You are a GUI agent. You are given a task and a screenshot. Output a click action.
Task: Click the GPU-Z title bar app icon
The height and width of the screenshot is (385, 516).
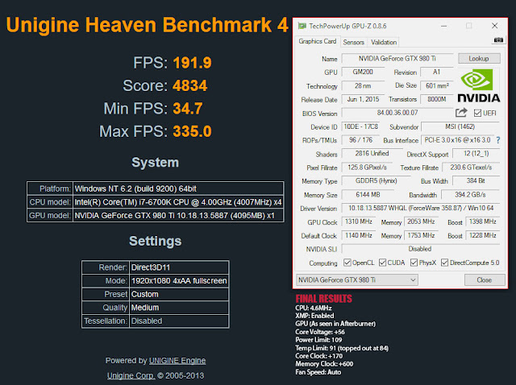(x=302, y=26)
